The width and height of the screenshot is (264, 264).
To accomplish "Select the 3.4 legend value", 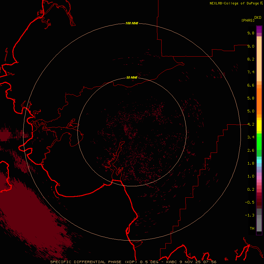I will [x=251, y=137].
